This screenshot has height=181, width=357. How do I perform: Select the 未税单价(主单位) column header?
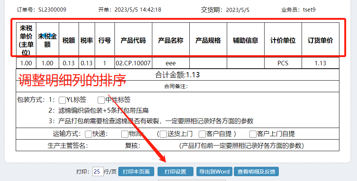(26, 40)
